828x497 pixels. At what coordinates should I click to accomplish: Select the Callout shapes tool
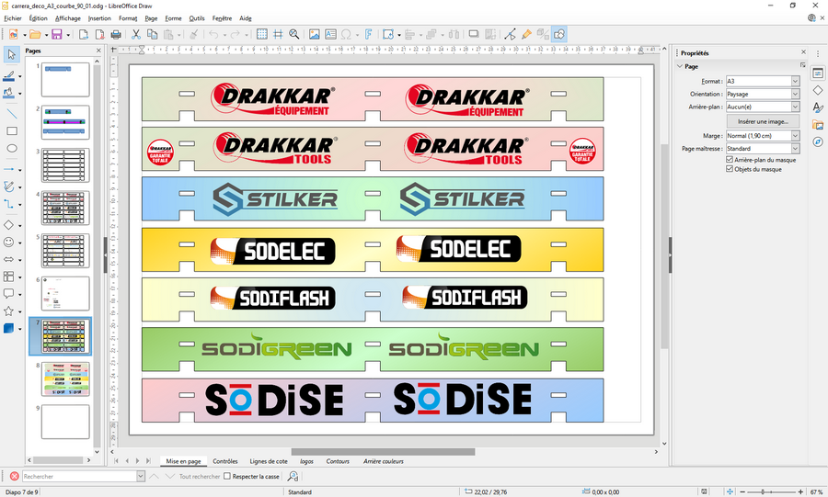click(x=9, y=294)
